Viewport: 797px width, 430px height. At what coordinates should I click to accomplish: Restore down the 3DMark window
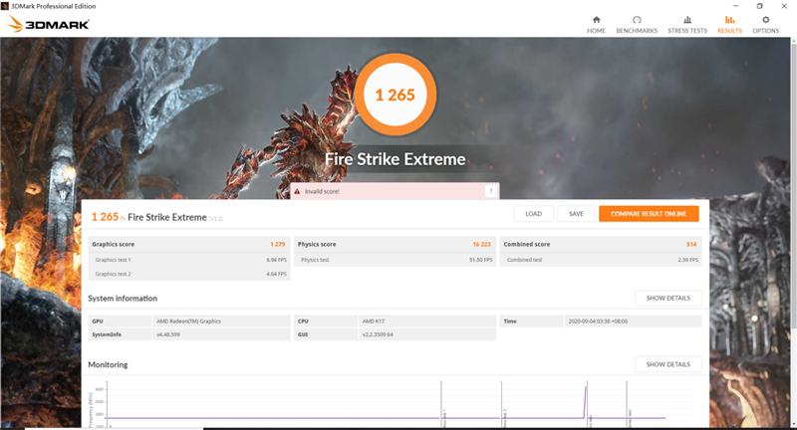[759, 6]
